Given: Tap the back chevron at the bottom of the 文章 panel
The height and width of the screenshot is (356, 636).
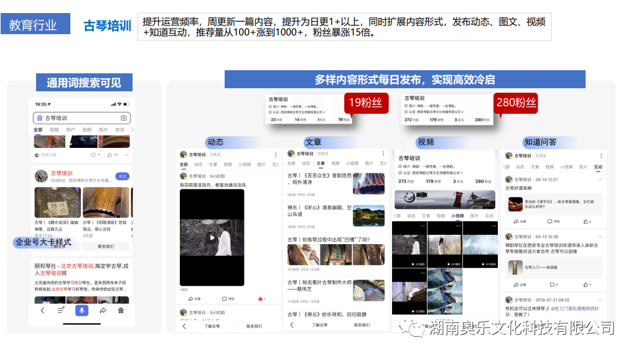Looking at the screenshot, I should tap(292, 325).
